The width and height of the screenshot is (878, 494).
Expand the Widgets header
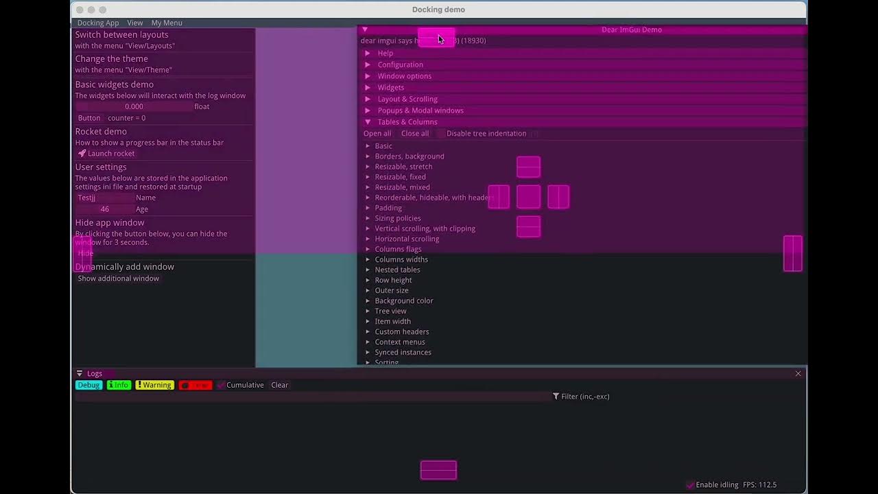tap(582, 88)
